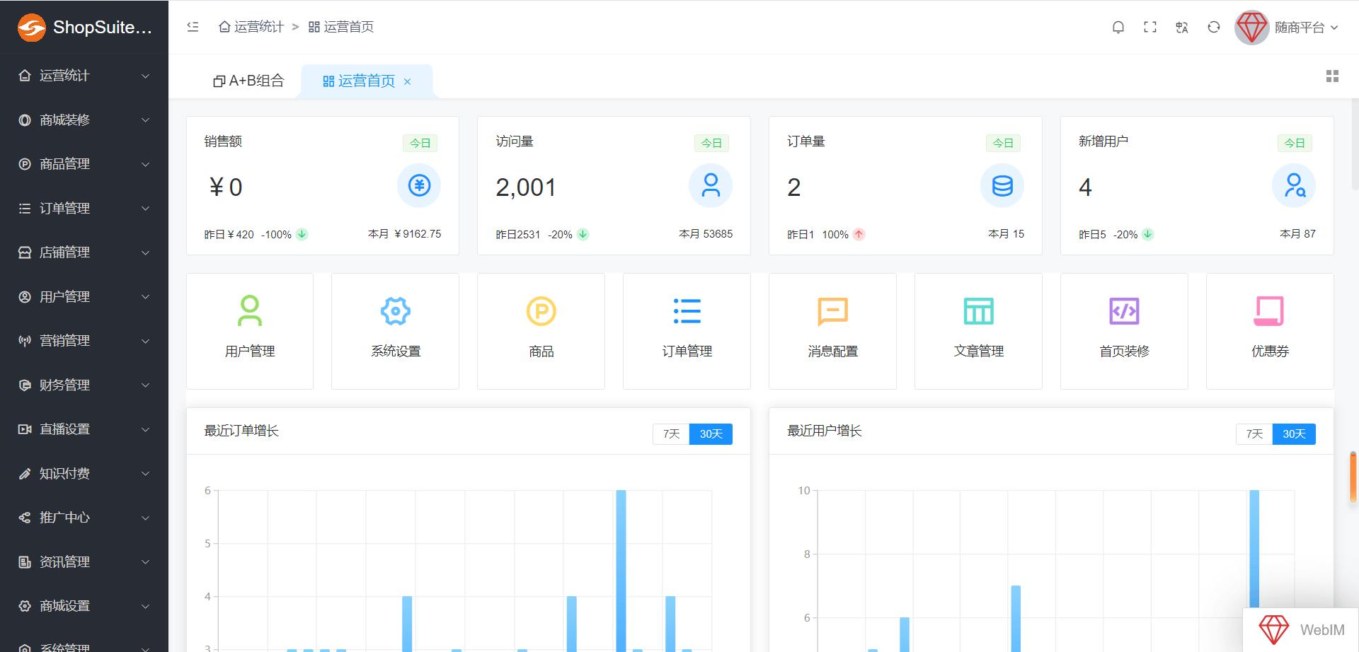Toggle fullscreen mode icon
Image resolution: width=1359 pixels, height=652 pixels.
coord(1150,27)
